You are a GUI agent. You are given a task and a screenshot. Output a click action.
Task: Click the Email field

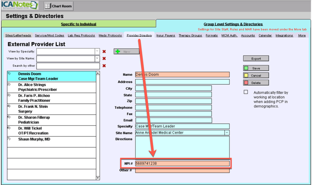[174, 120]
